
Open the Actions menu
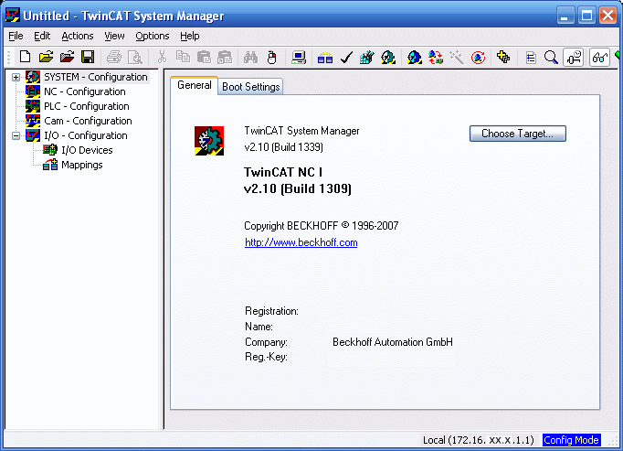click(x=78, y=37)
